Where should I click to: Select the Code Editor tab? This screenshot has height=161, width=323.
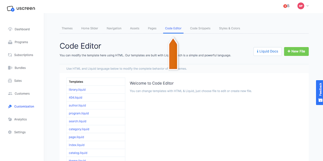click(173, 28)
